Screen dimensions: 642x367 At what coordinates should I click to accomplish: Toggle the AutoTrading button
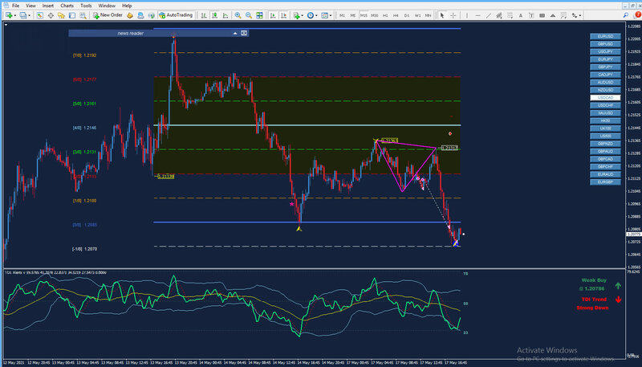click(x=176, y=15)
